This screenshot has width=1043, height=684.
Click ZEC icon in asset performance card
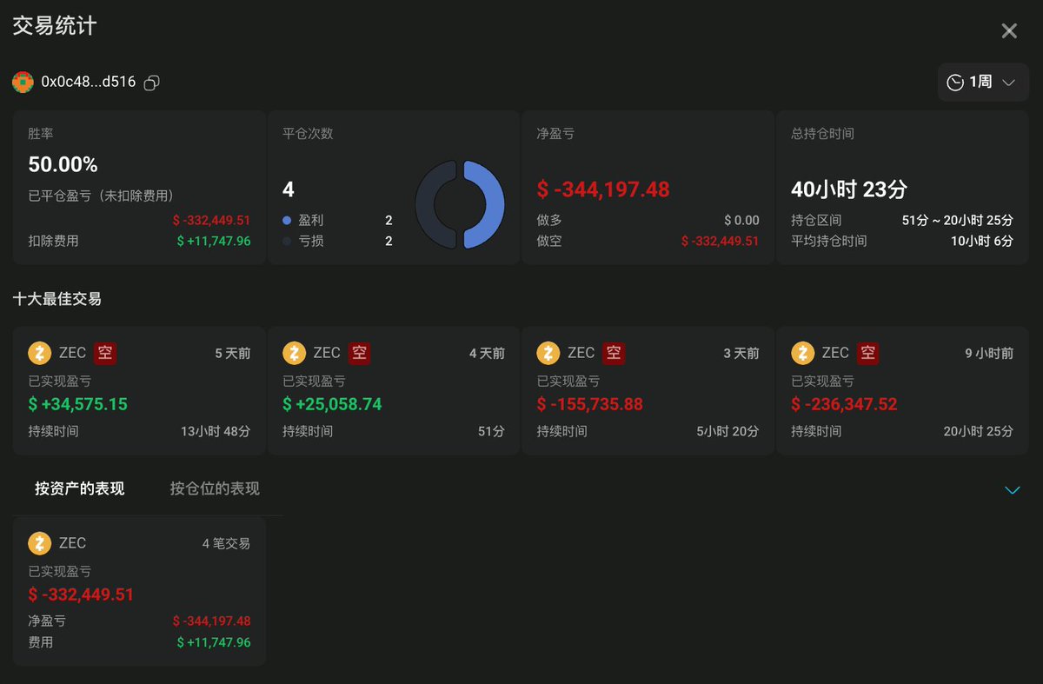40,543
